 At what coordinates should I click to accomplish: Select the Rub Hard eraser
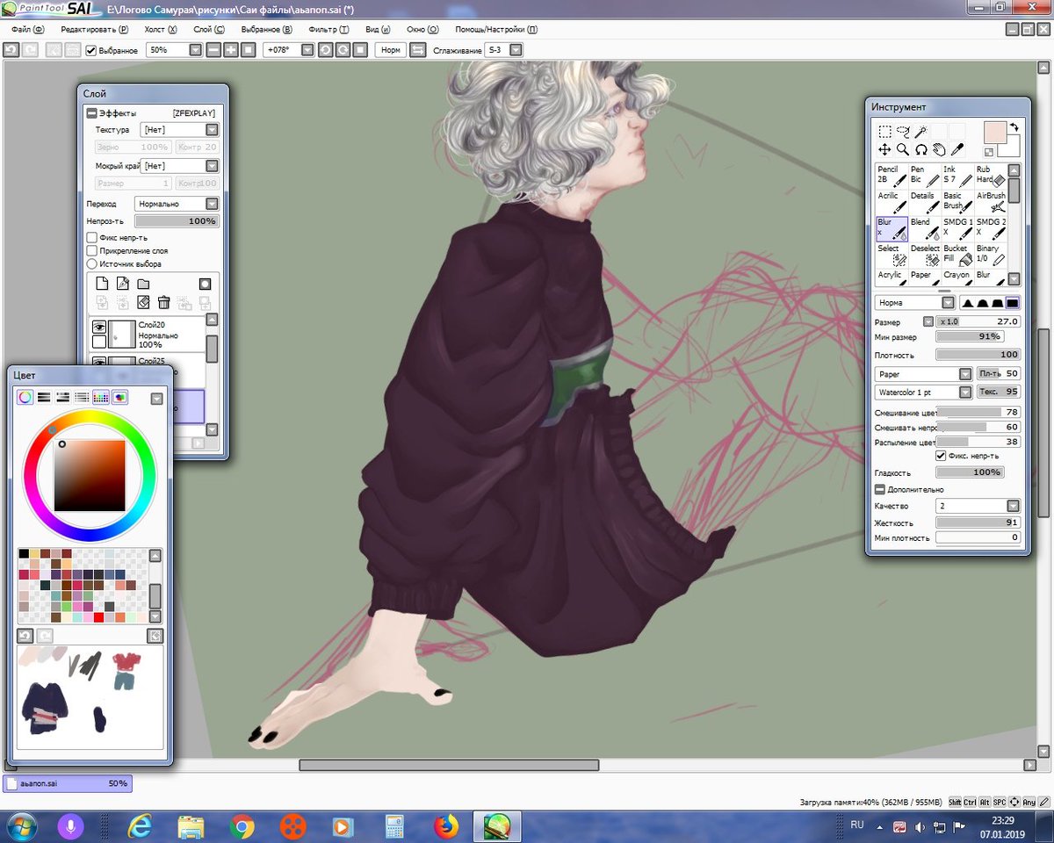click(991, 175)
